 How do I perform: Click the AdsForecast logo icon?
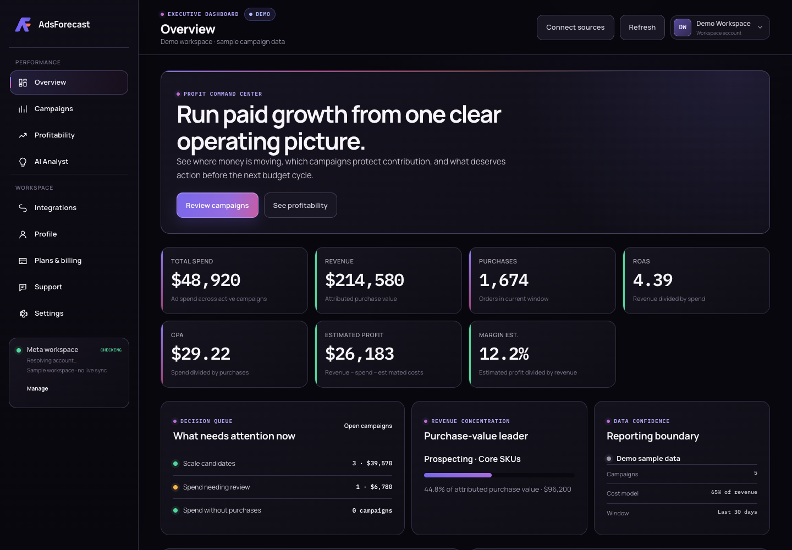pyautogui.click(x=23, y=24)
